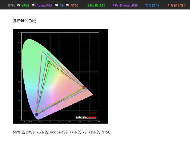This screenshot has width=190, height=149.
Task: Select the '76% 的 AdobeRGB' result in top bar
Action: (125, 6)
